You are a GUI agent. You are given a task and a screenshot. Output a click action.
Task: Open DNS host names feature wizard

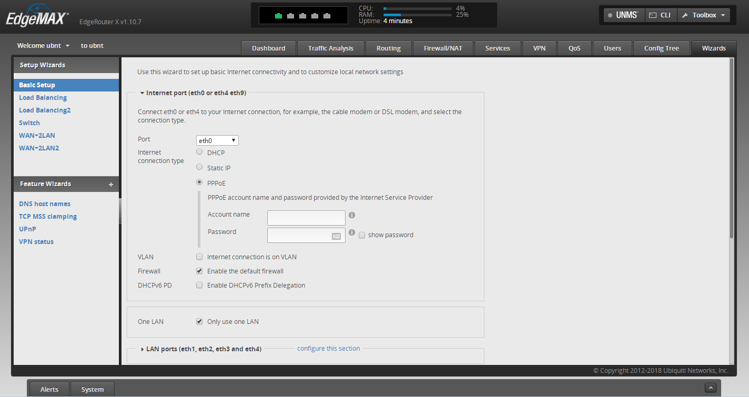point(45,204)
